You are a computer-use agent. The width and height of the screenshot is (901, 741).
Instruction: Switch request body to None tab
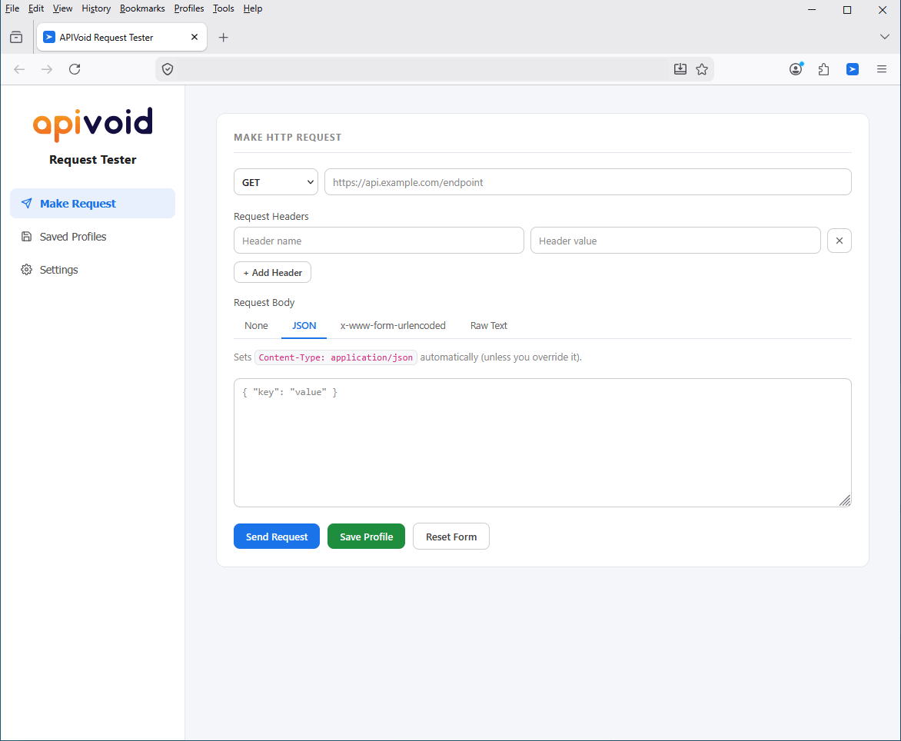[256, 326]
